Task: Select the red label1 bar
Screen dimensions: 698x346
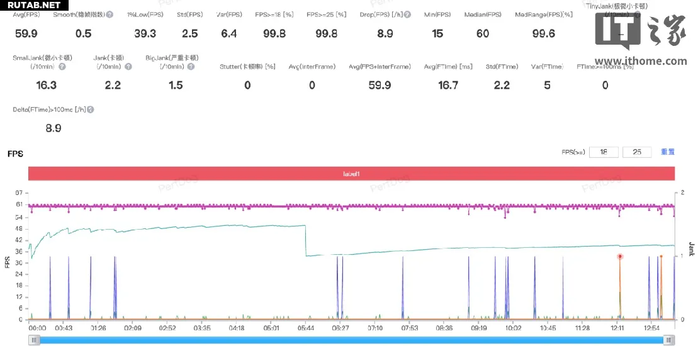Action: pos(351,174)
